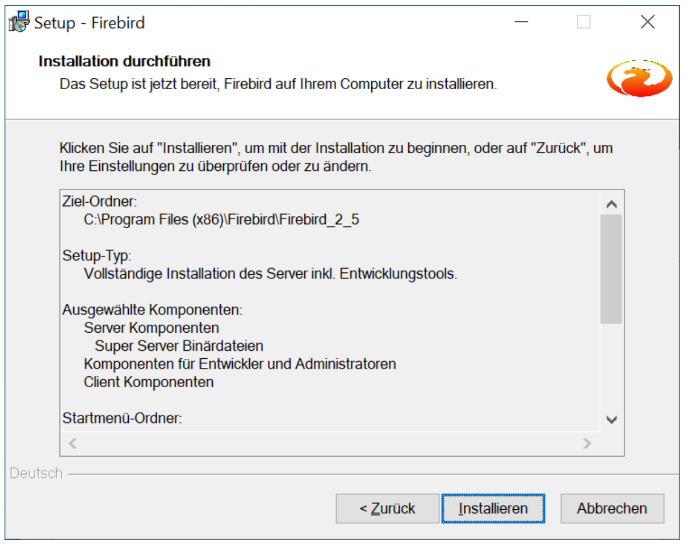Click the 'Setup - Firebird' title bar text

(x=90, y=23)
